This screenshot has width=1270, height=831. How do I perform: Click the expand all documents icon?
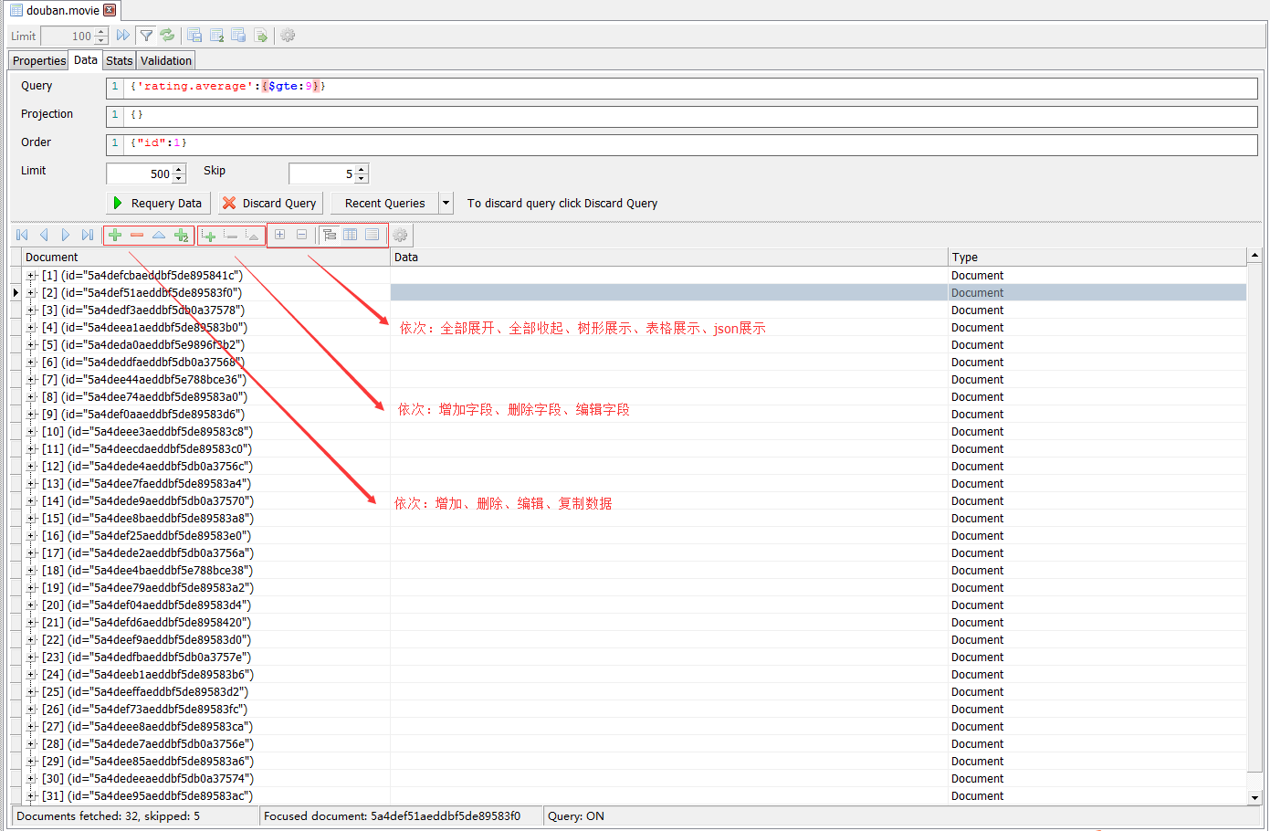pos(280,235)
